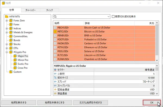Click the Stocks group icon

pos(11,44)
